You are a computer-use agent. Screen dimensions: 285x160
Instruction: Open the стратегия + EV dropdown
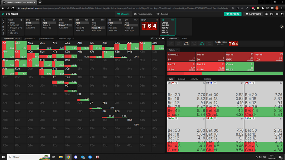click(12, 39)
